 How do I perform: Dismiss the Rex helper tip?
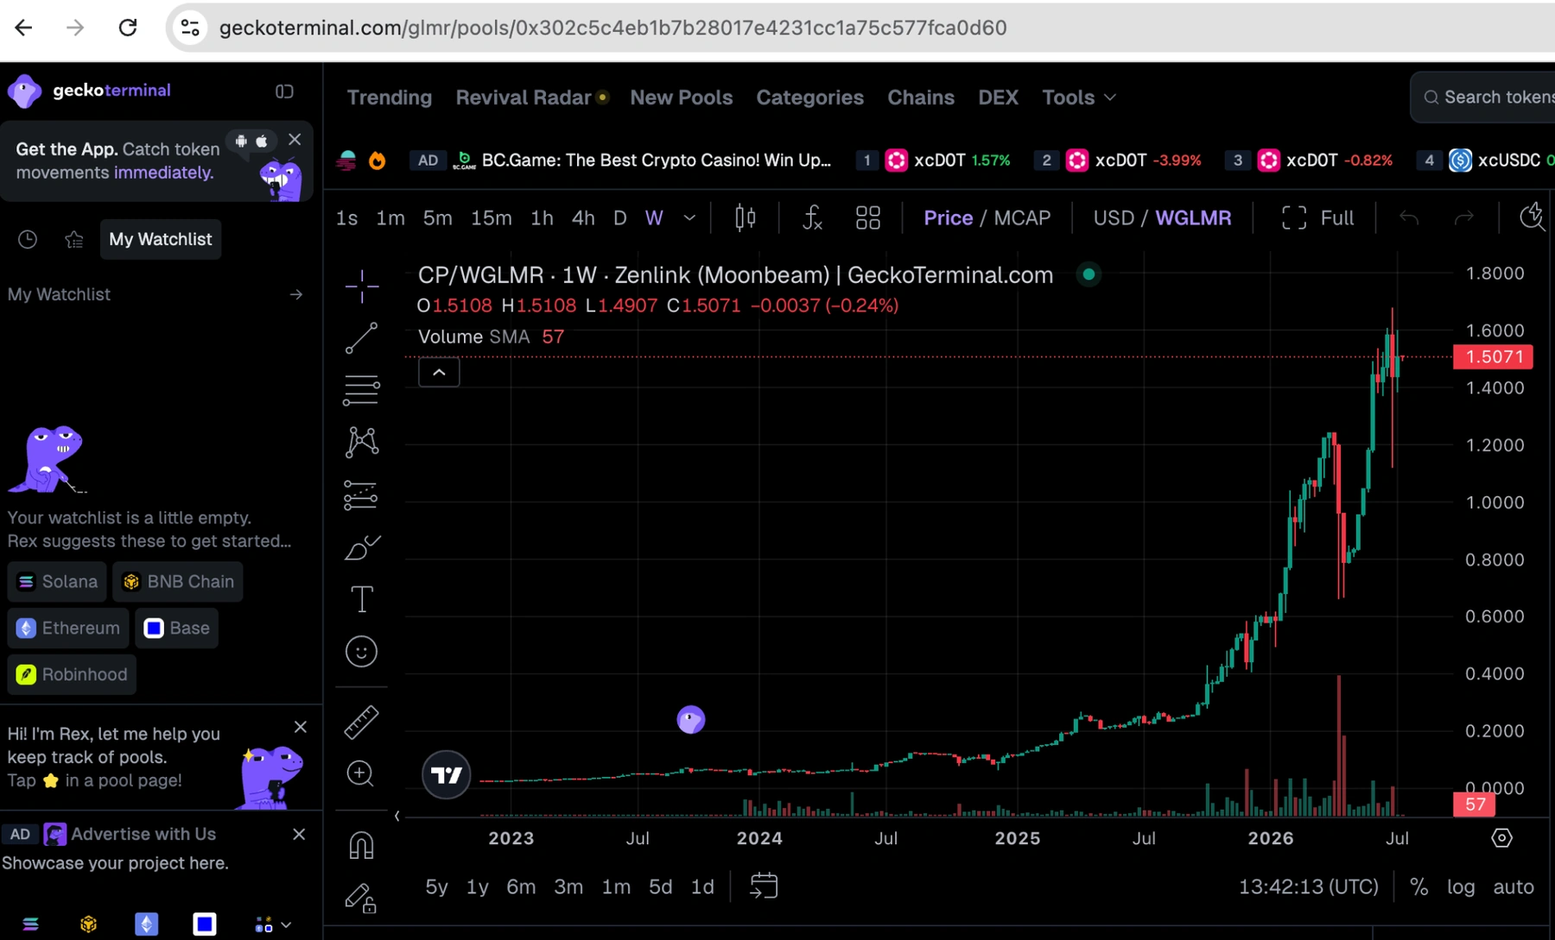pos(301,728)
